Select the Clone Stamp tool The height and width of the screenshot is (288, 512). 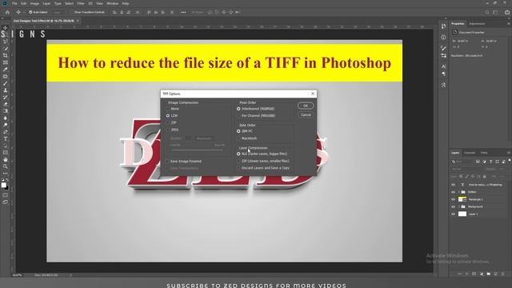click(6, 90)
